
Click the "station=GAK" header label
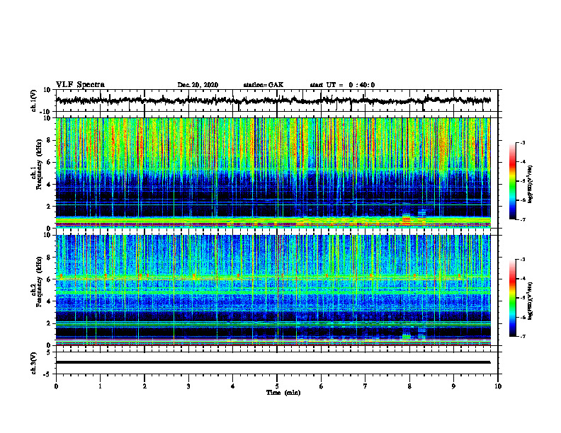pos(263,85)
